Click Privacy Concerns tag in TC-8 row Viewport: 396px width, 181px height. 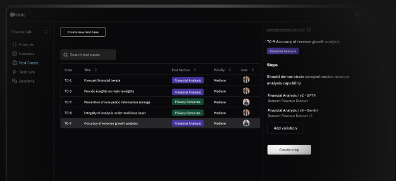pyautogui.click(x=188, y=113)
